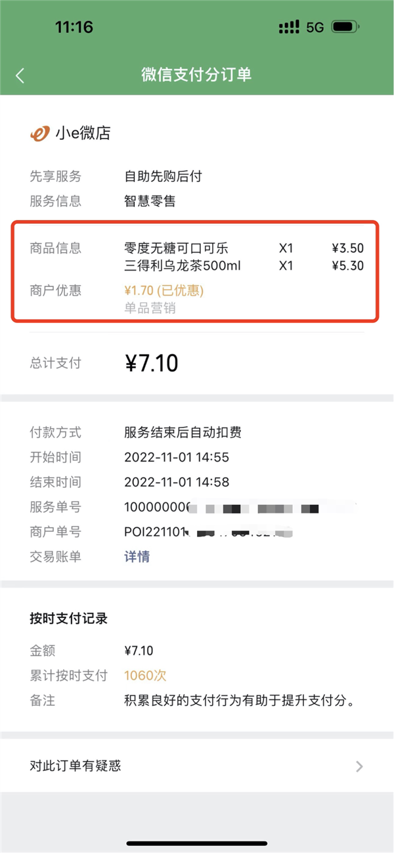Expand the 对此订单有疑惑 section
394x853 pixels.
(197, 766)
